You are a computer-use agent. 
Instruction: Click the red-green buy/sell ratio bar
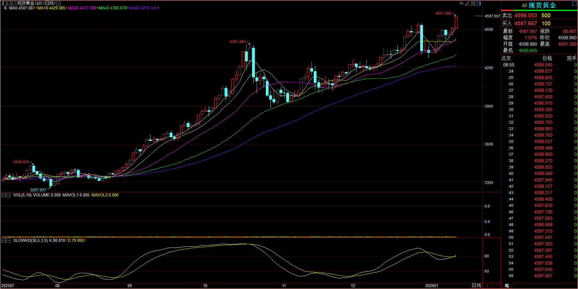539,10
